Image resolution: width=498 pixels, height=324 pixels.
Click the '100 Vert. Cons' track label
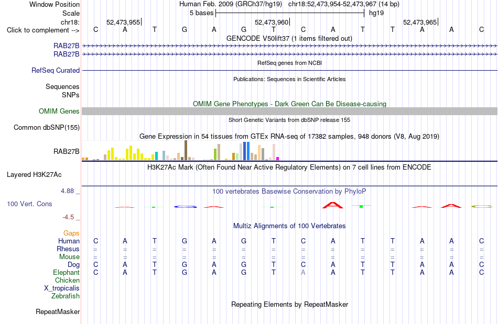[x=29, y=204]
